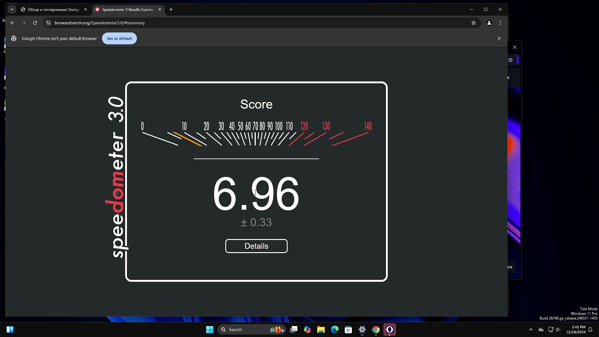The width and height of the screenshot is (599, 337).
Task: Close the Speedometer 3 Results tab
Action: (160, 9)
